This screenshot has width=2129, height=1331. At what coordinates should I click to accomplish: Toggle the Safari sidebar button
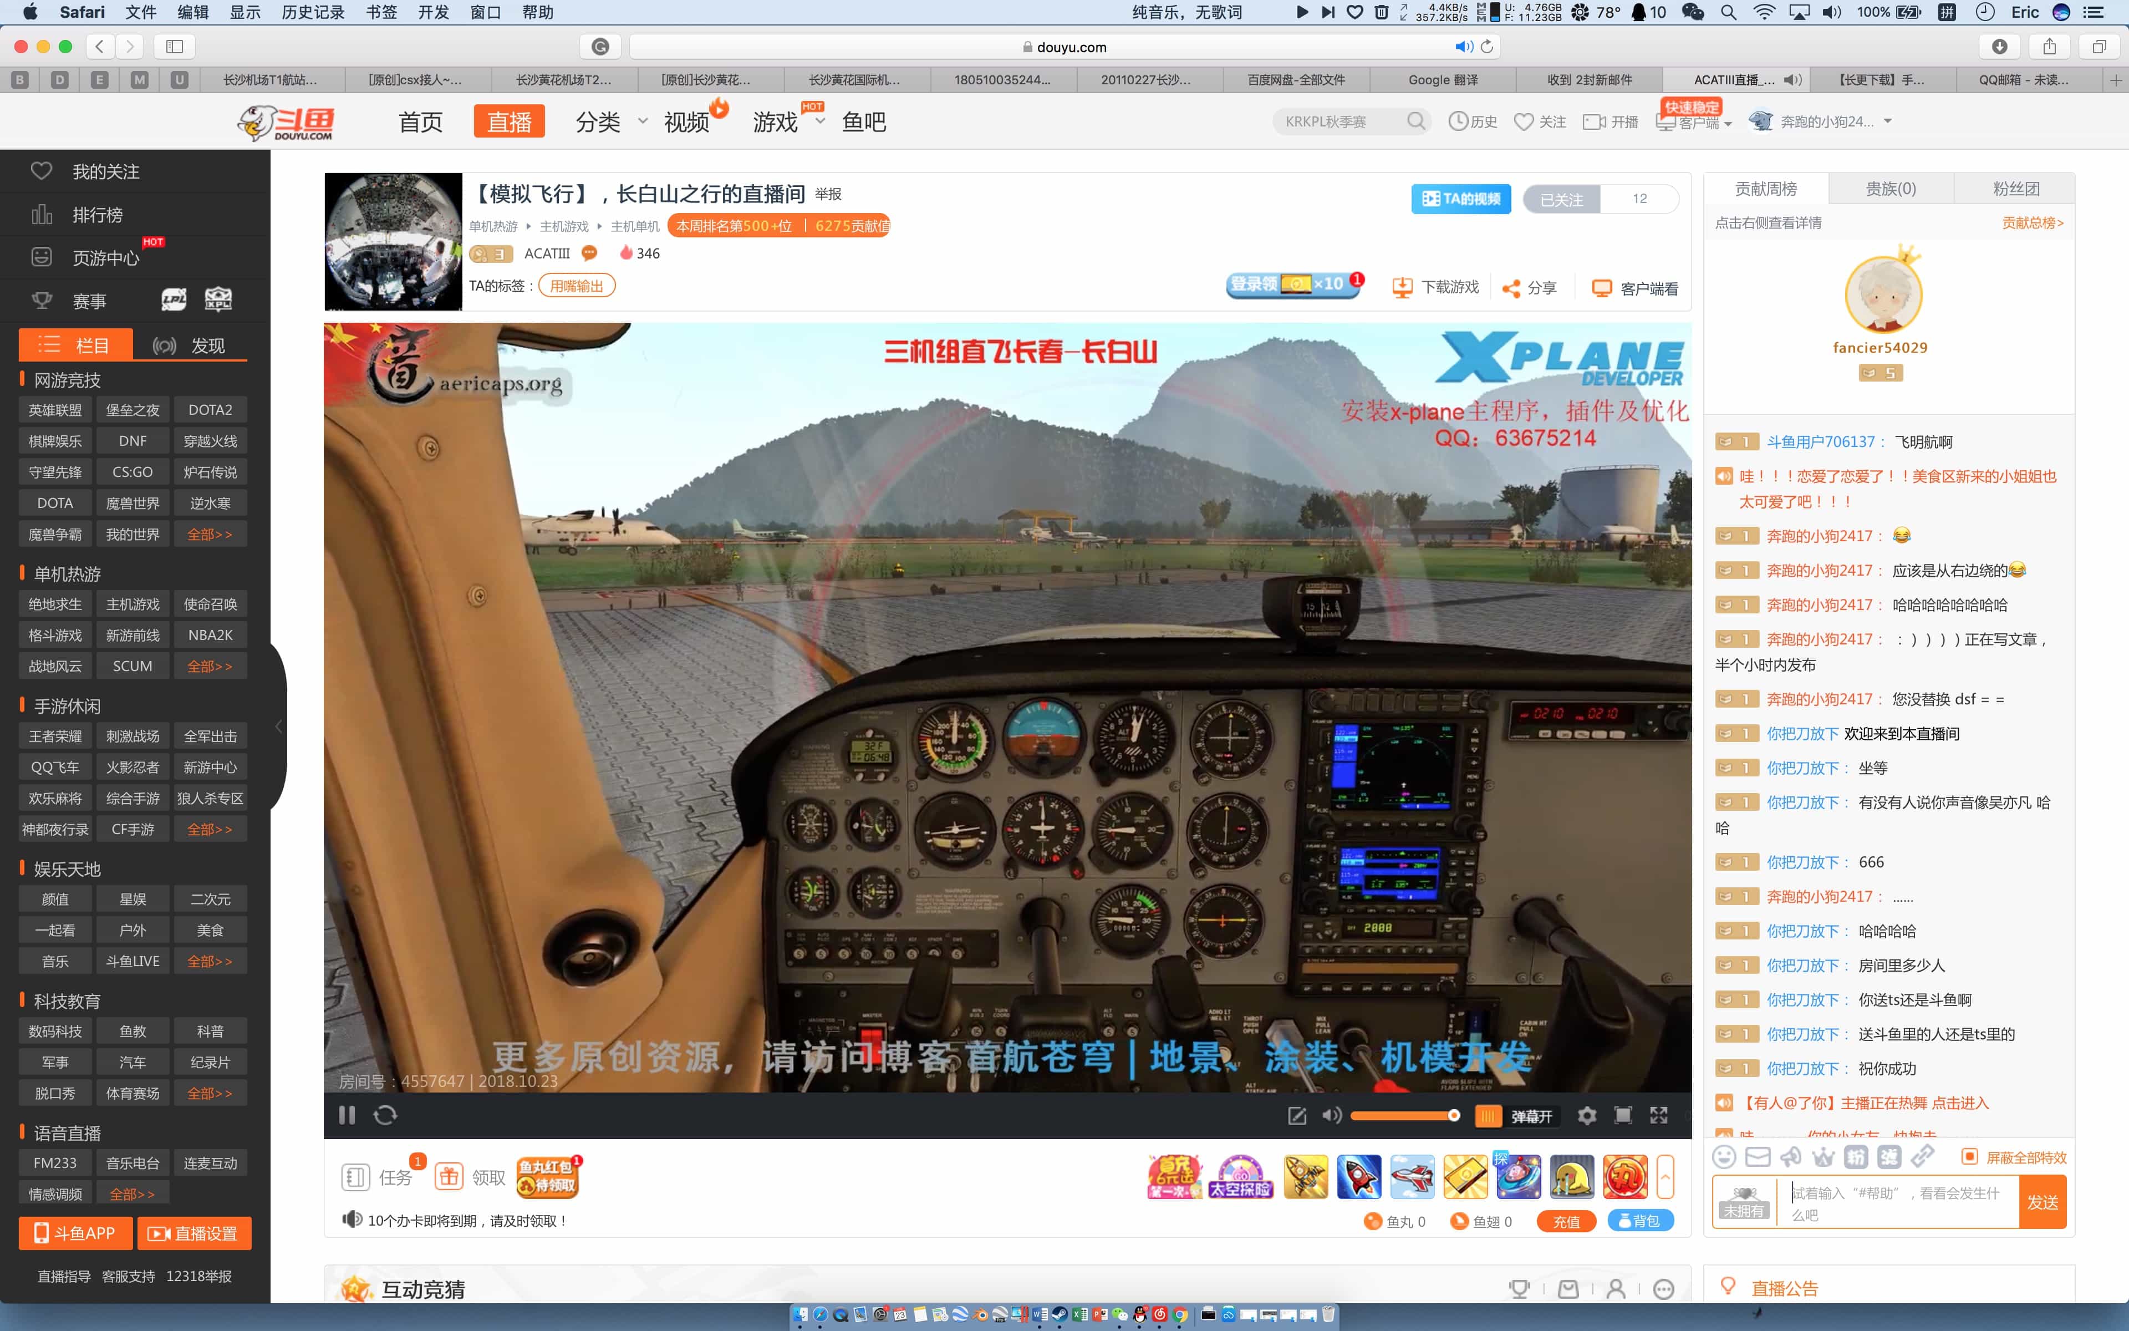(174, 47)
